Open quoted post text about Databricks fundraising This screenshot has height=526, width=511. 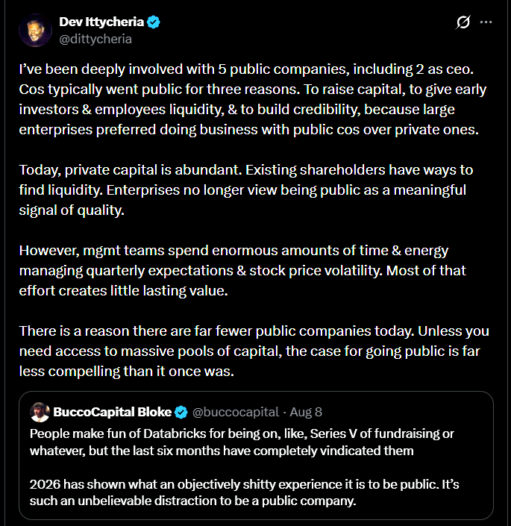[242, 442]
